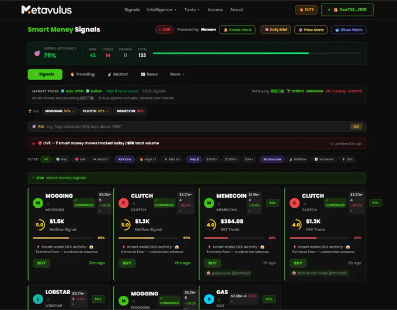Select the All Sources filter
397x310 pixels.
(x=272, y=159)
